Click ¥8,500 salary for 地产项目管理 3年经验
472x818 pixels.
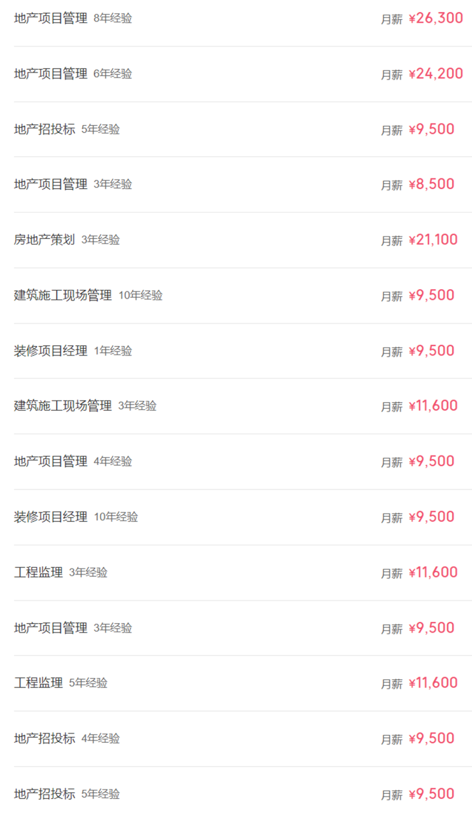point(431,184)
